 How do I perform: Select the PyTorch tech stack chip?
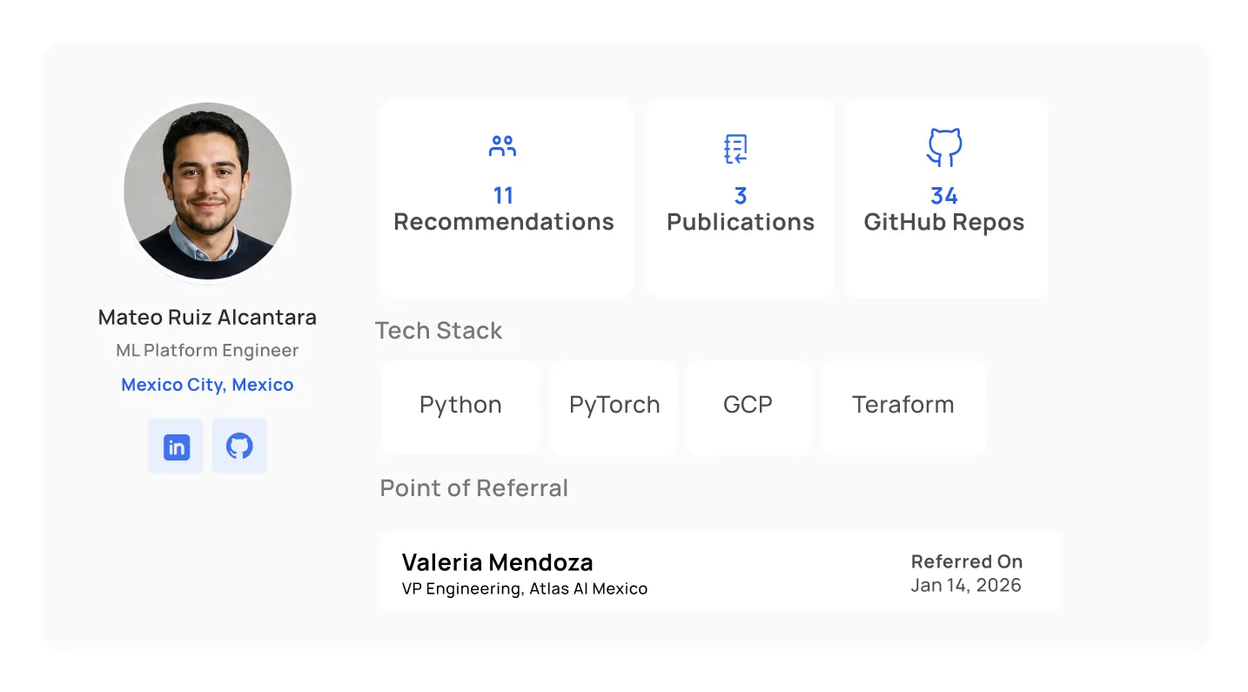click(x=614, y=406)
